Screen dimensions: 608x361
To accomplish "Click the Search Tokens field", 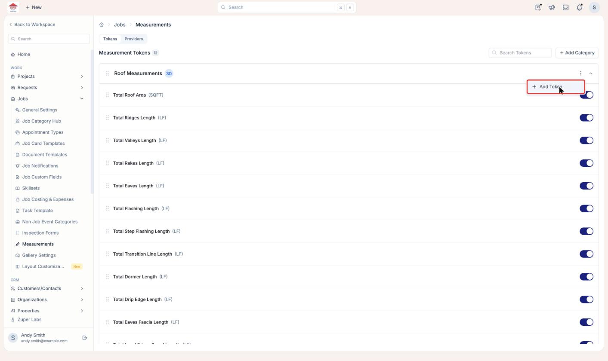I will click(520, 53).
